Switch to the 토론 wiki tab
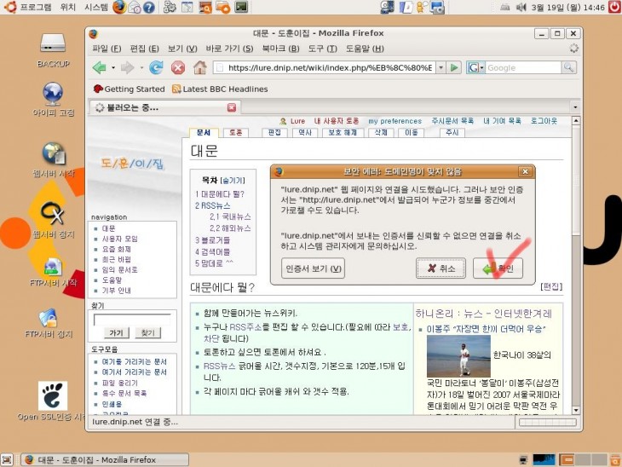 click(x=235, y=133)
